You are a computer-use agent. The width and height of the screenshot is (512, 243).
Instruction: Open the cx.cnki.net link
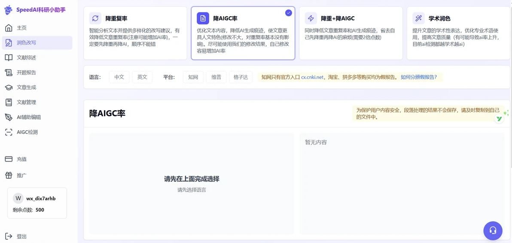pos(312,77)
